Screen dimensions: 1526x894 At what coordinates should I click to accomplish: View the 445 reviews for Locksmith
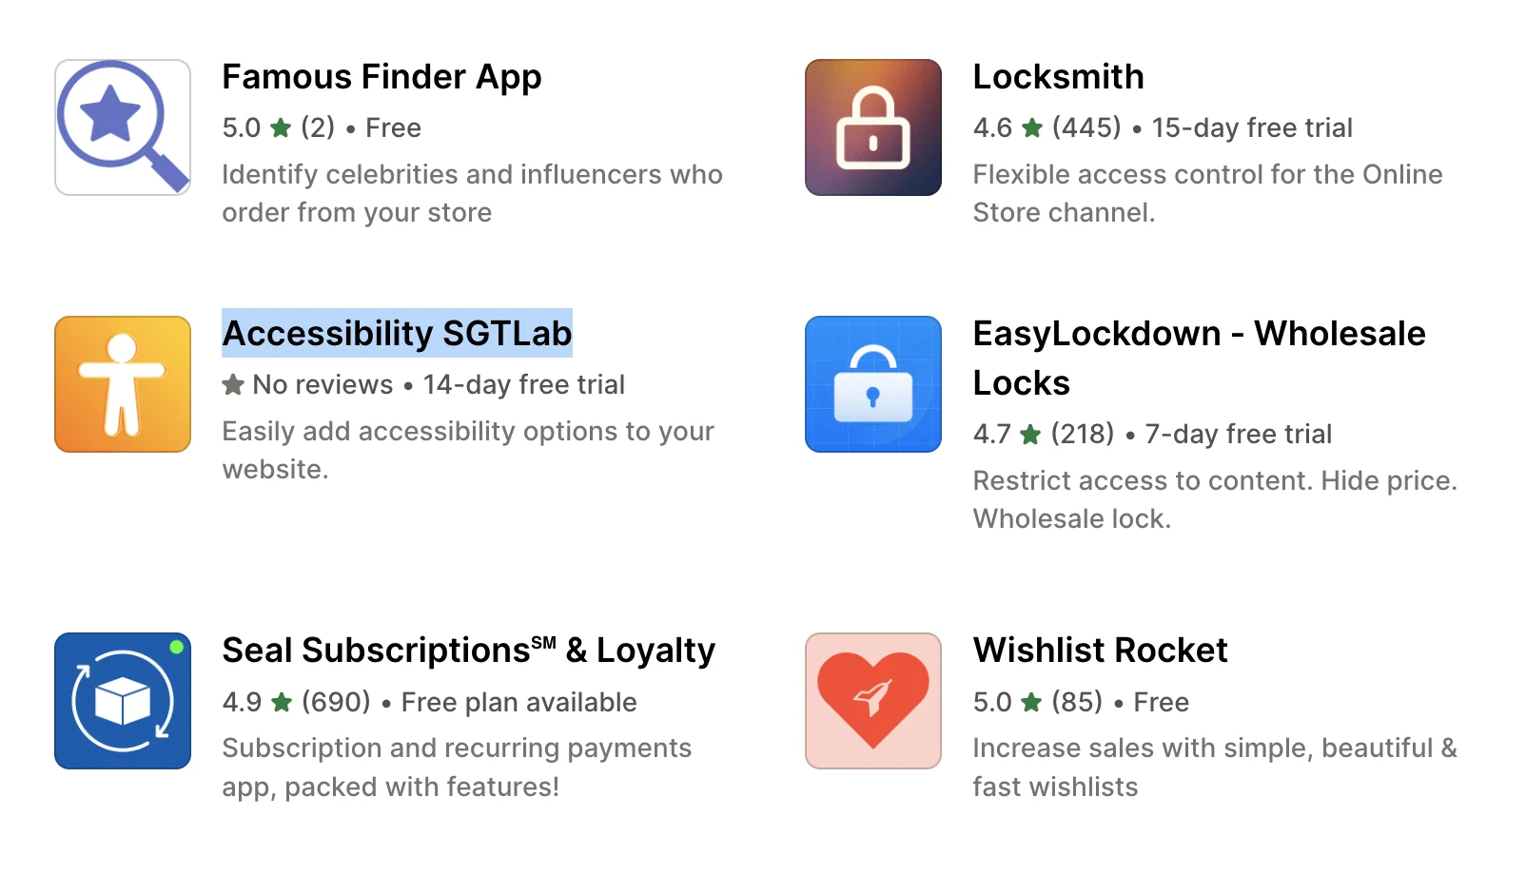[1087, 127]
